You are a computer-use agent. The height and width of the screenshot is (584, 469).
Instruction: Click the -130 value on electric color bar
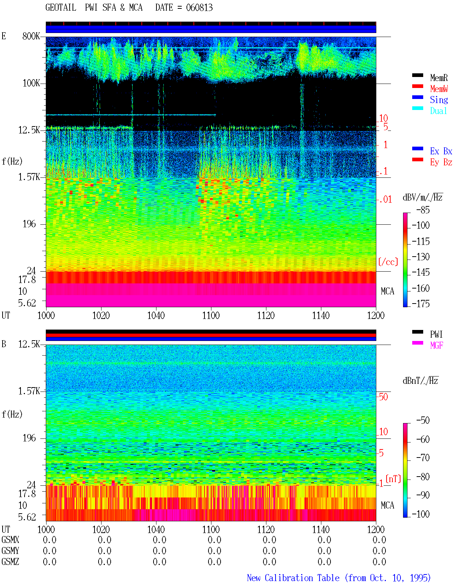click(421, 257)
